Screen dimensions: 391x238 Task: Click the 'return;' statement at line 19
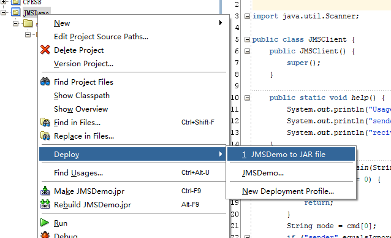pos(319,202)
